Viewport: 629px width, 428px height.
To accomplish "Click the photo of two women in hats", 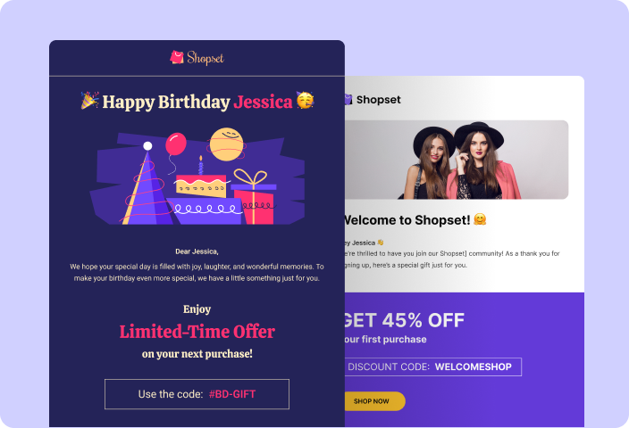I will [x=457, y=160].
